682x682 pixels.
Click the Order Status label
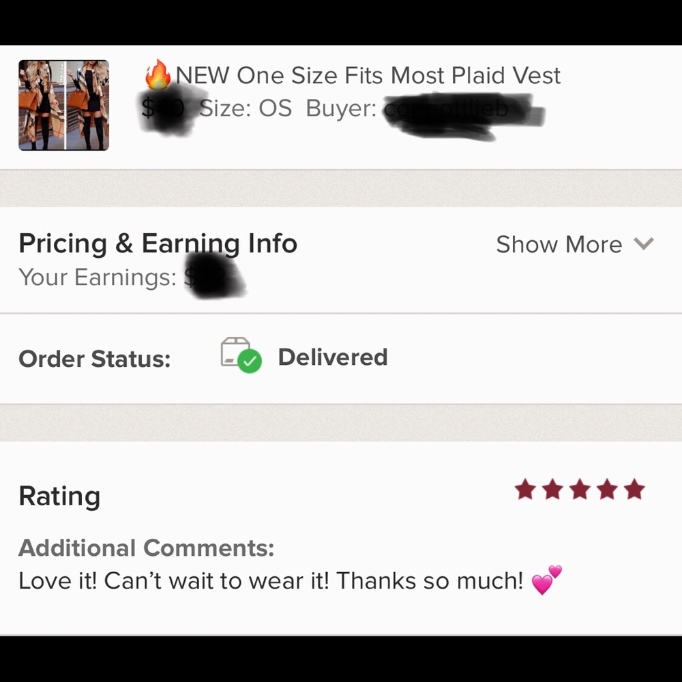[95, 358]
